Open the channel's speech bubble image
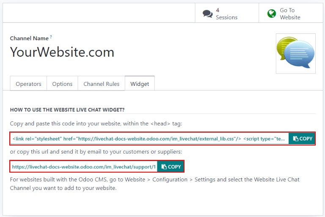The image size is (325, 217). [295, 54]
